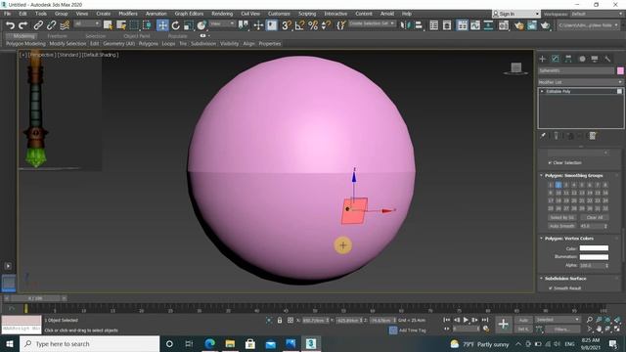Click the Bind to Space Warp icon
This screenshot has height=352, width=626.
(65, 25)
